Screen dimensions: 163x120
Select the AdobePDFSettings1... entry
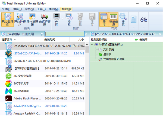43,106
